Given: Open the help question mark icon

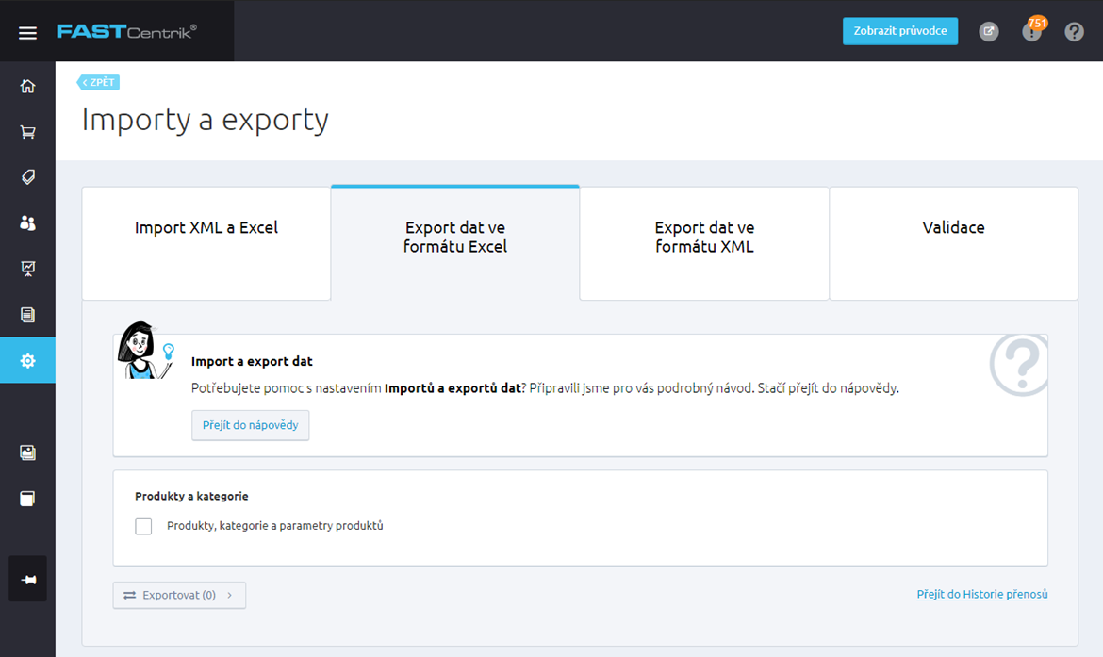Looking at the screenshot, I should (1074, 31).
